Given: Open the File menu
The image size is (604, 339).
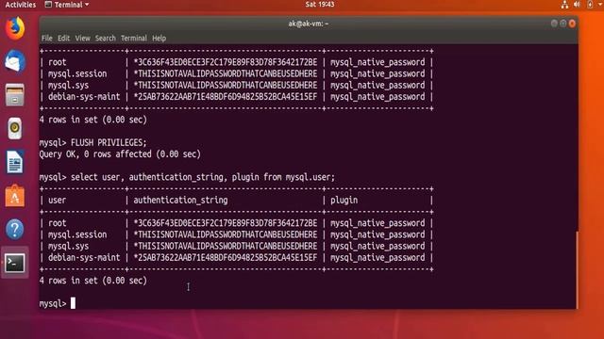Looking at the screenshot, I should (x=46, y=38).
